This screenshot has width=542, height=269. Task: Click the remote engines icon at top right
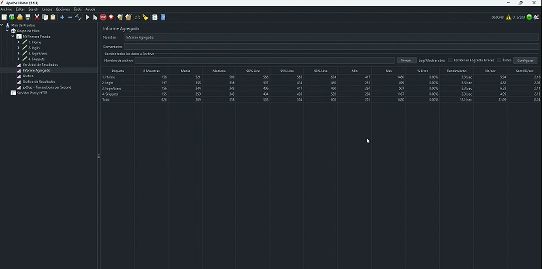point(536,17)
